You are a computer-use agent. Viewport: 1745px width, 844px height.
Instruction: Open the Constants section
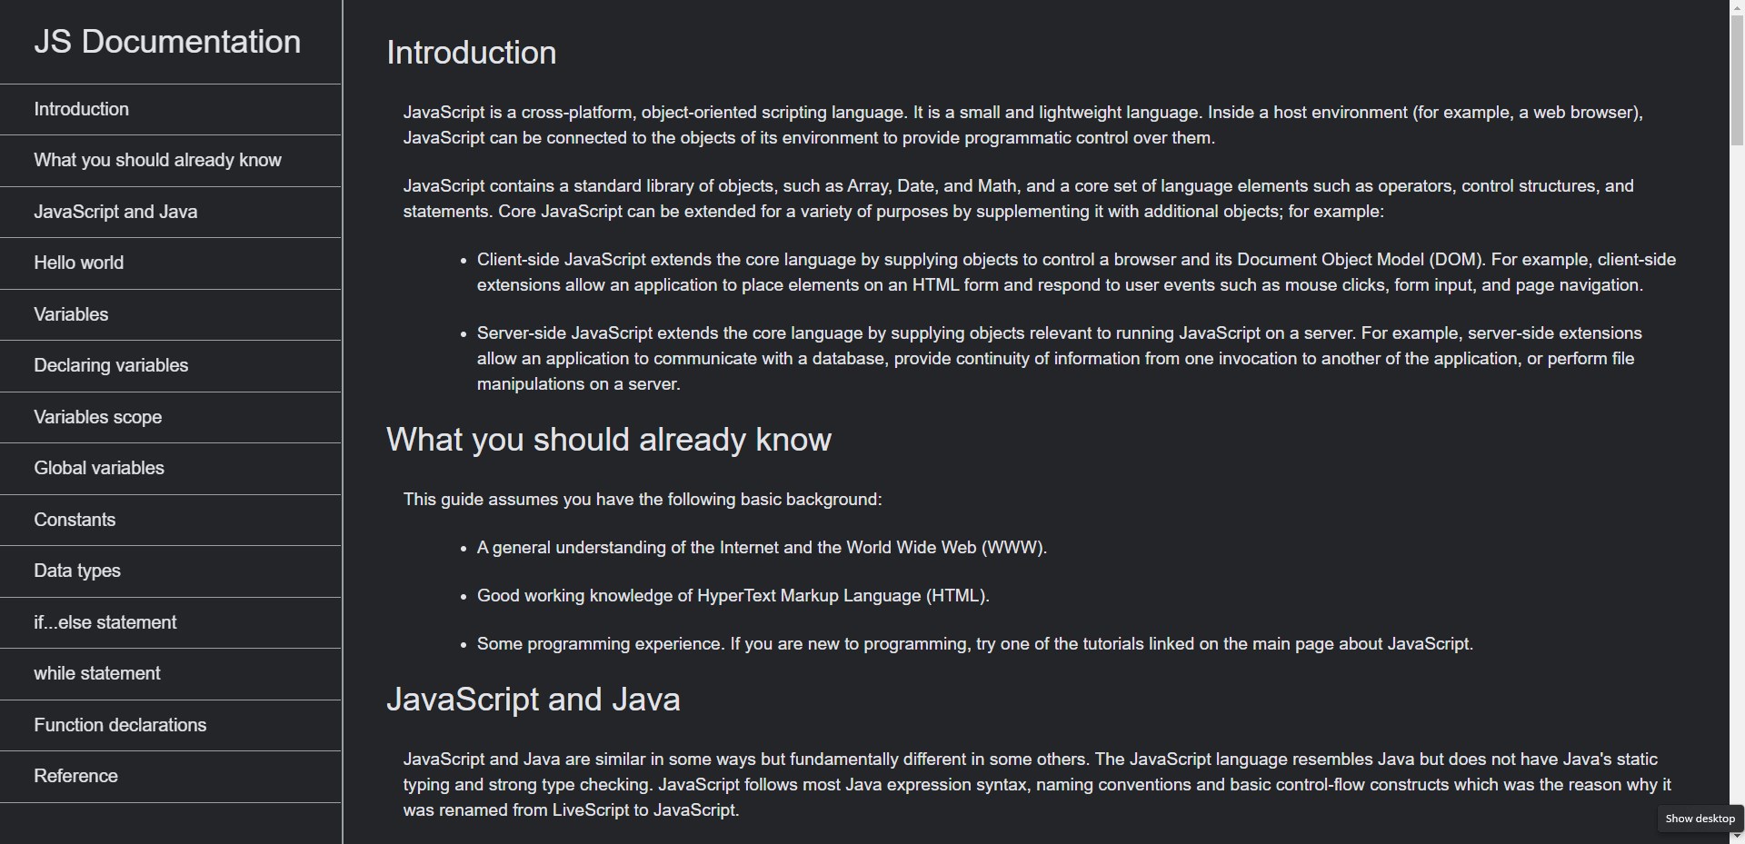coord(75,520)
